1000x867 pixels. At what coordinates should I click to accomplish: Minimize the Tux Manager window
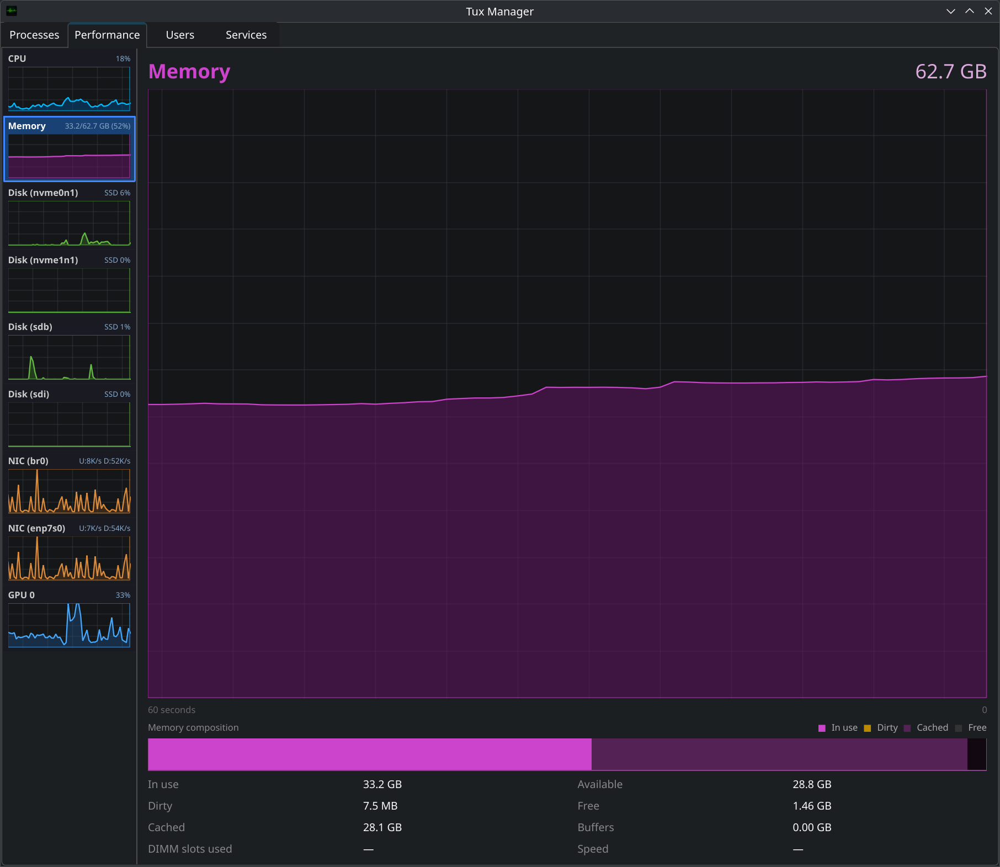pos(950,11)
